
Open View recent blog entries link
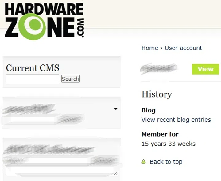click(176, 120)
